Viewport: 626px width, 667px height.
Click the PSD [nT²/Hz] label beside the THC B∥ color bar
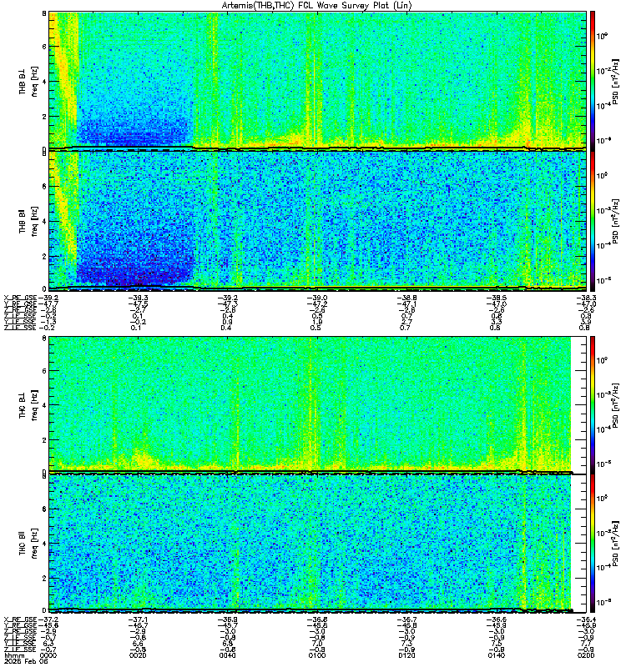[x=615, y=544]
